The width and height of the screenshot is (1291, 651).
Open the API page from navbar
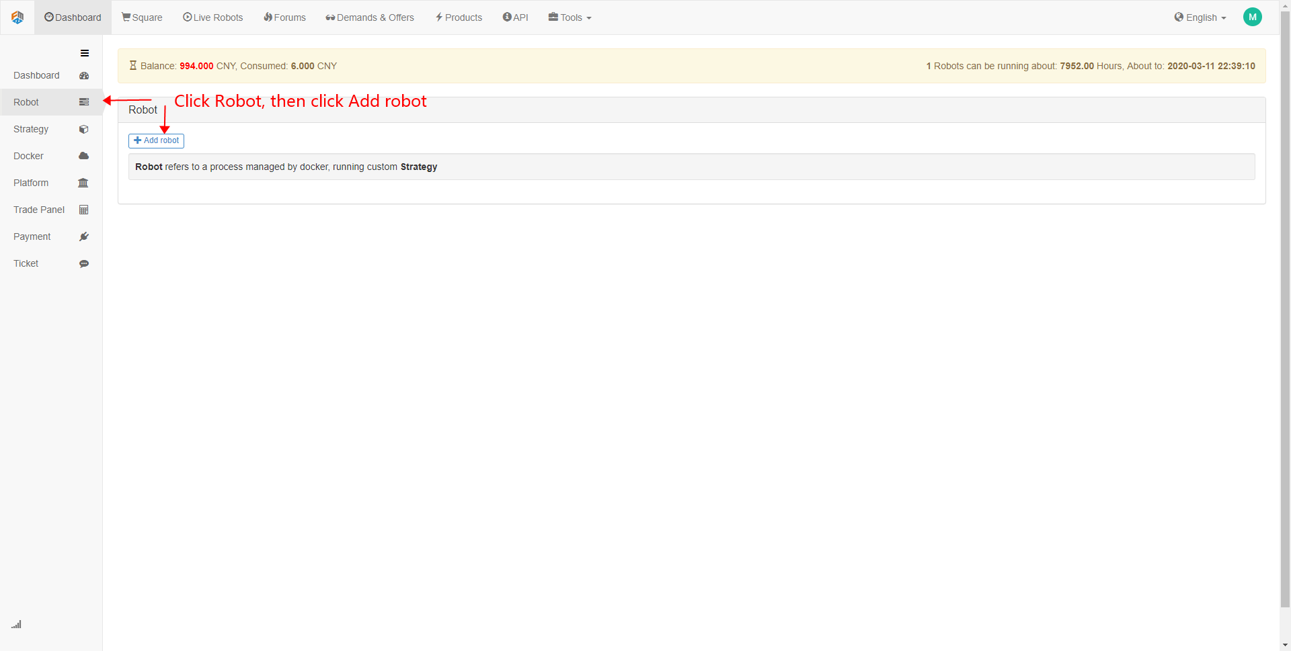click(x=515, y=17)
